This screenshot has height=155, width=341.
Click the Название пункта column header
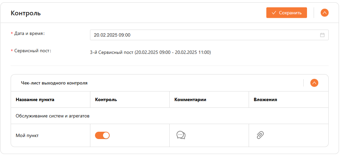tap(35, 99)
